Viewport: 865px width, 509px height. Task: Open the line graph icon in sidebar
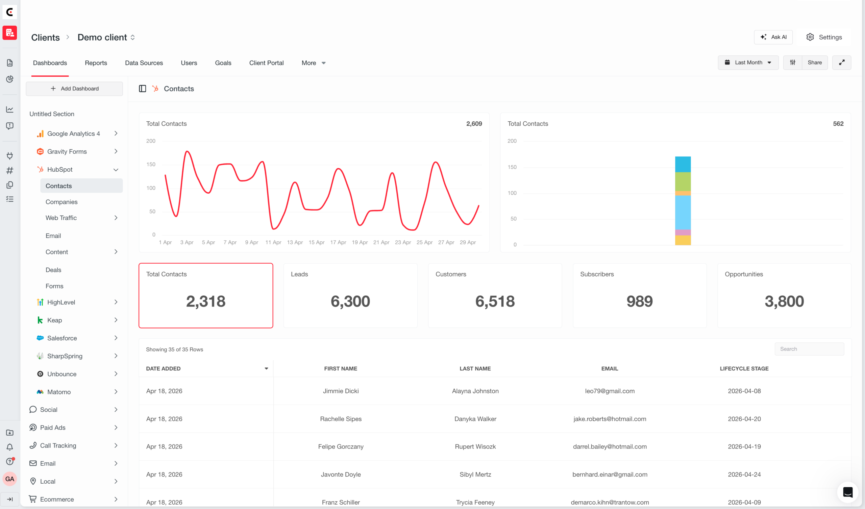9,110
